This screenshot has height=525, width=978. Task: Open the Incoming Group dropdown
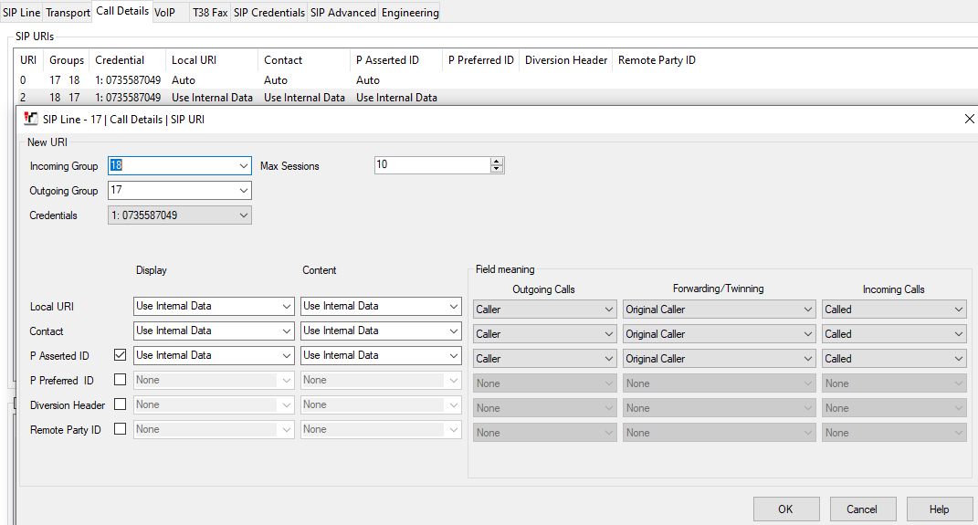(x=243, y=166)
